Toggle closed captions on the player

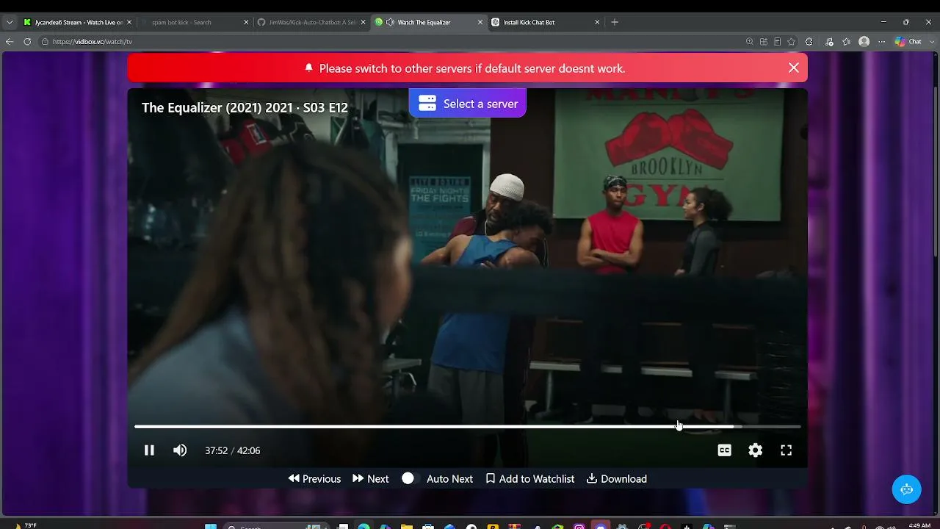coord(725,450)
